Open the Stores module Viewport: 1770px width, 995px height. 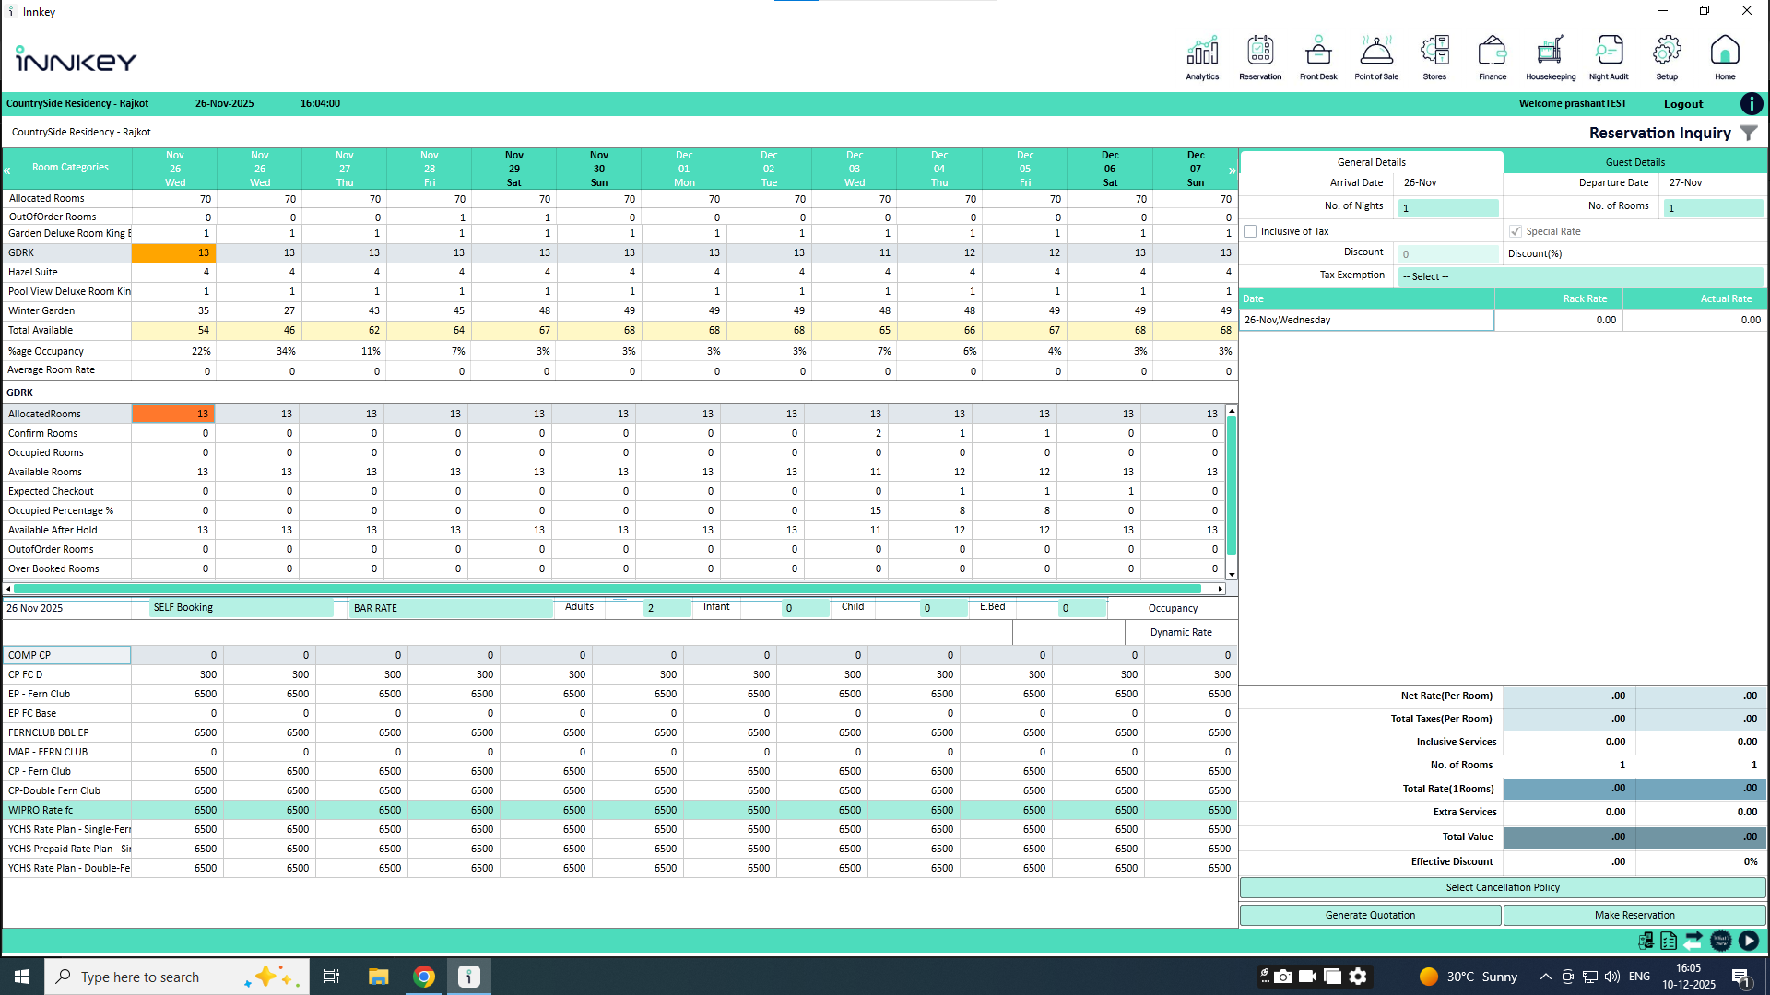[x=1434, y=57]
